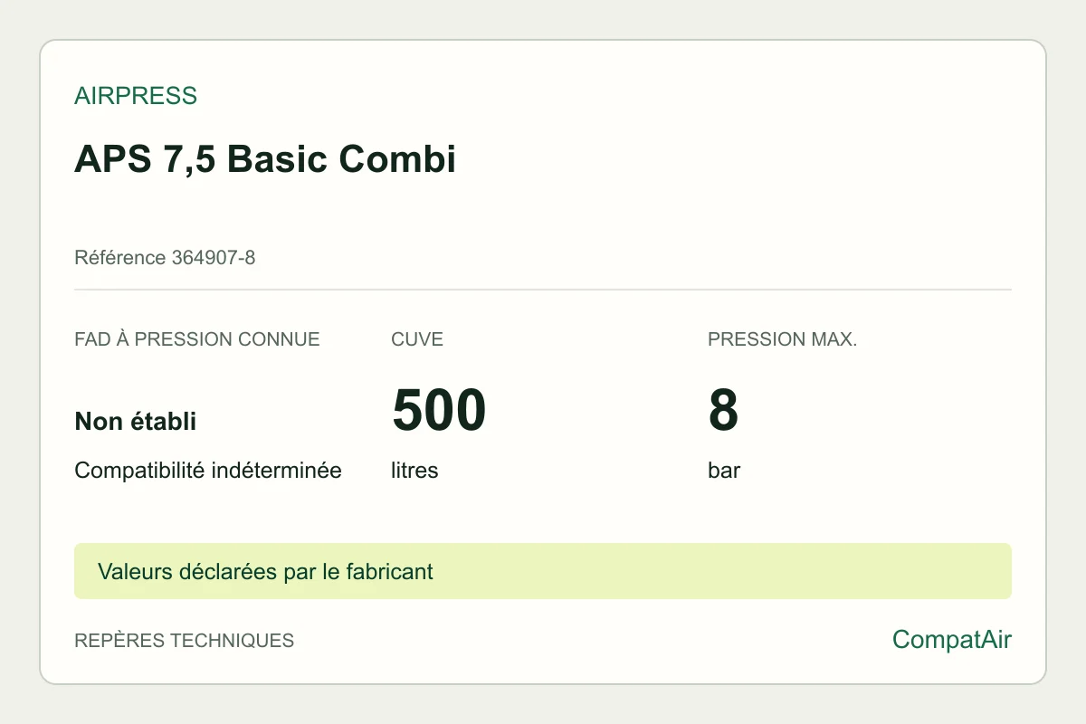Select the 8 pressure value
Viewport: 1086px width, 724px height.
tap(723, 410)
